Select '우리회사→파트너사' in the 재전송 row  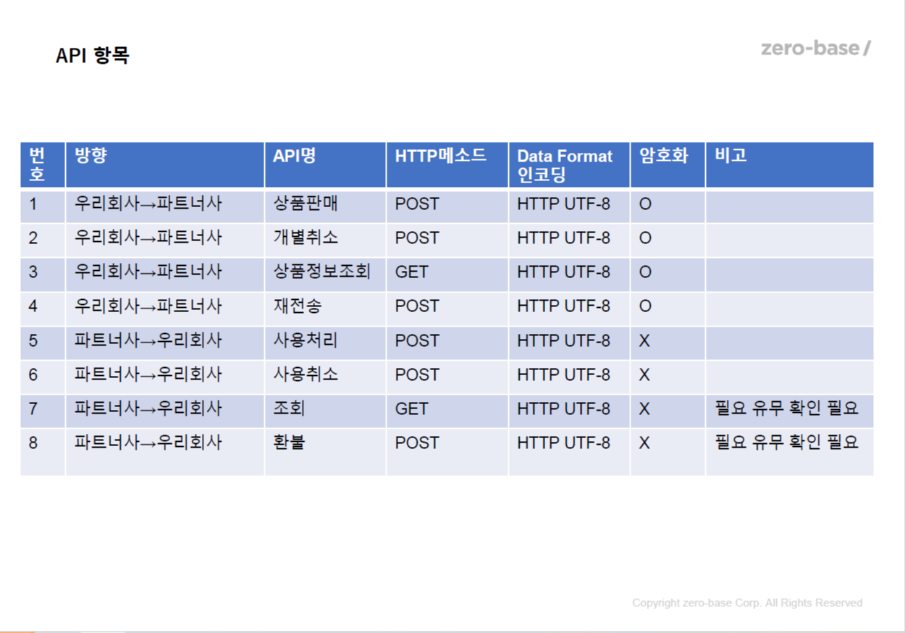[x=165, y=308]
